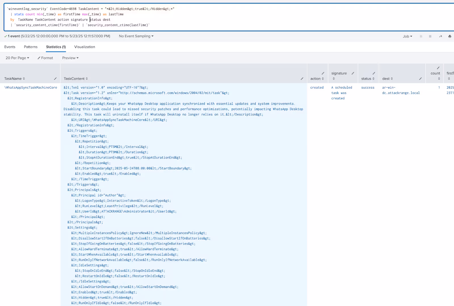Click the share job arrow icon
Screen dimensions: 454x306
coord(440,36)
